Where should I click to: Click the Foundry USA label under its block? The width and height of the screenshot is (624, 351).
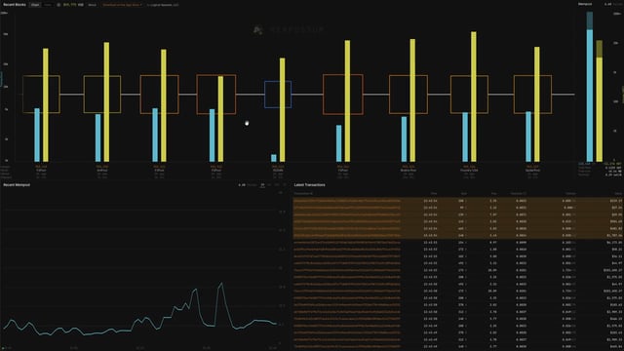pos(469,170)
